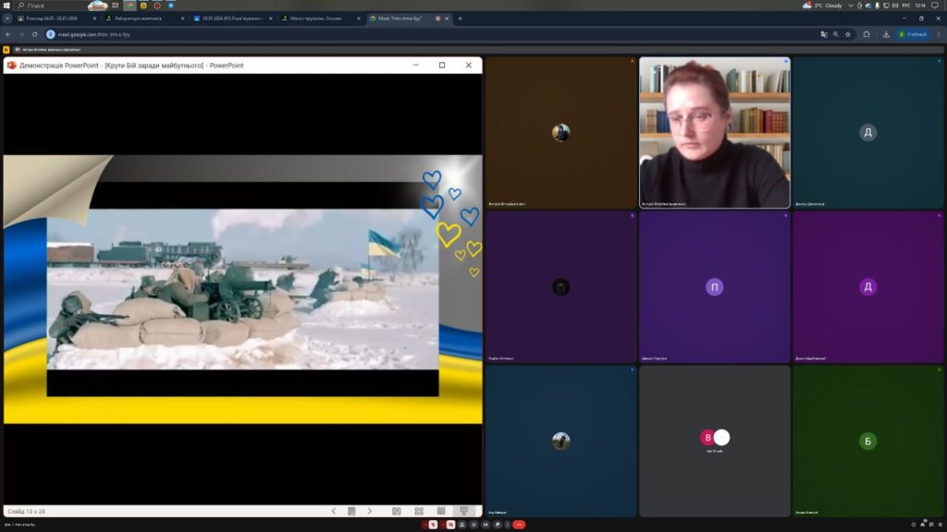Screen dimensions: 947x532
Task: Click the red Leave call button
Action: click(519, 525)
